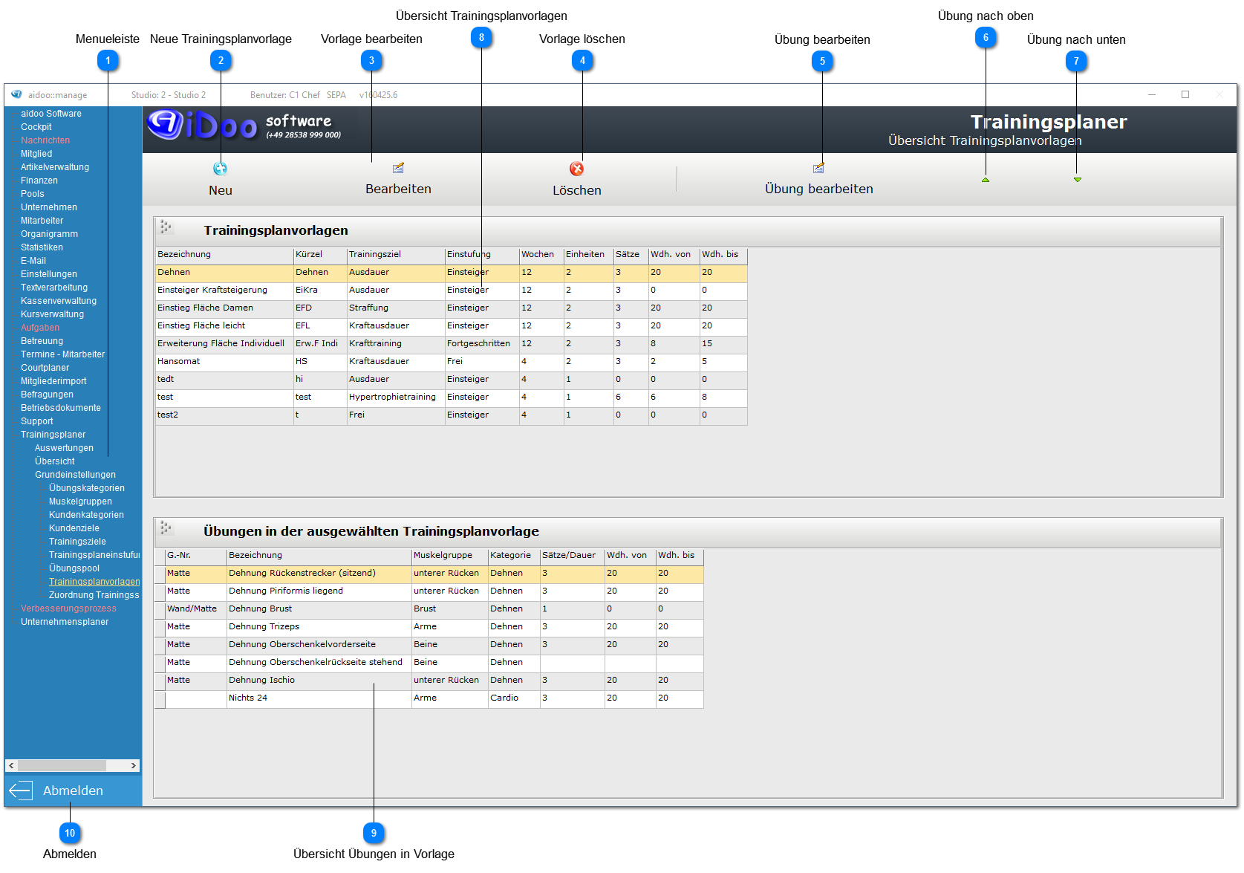Open Artikelverwaltung in the sidebar

coord(55,167)
